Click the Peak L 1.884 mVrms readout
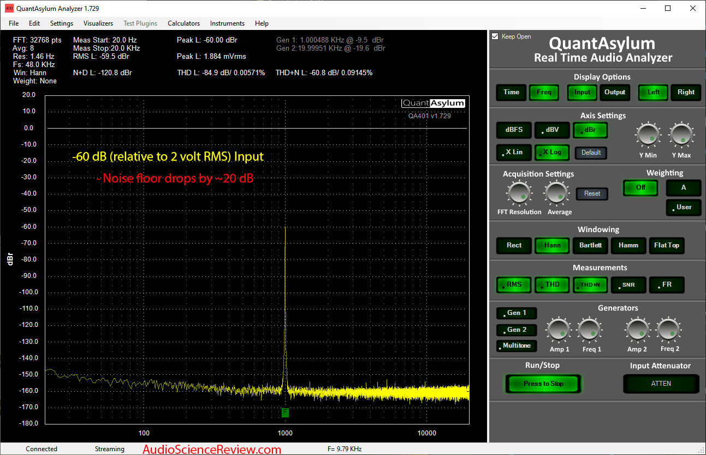This screenshot has width=706, height=455. (x=211, y=56)
